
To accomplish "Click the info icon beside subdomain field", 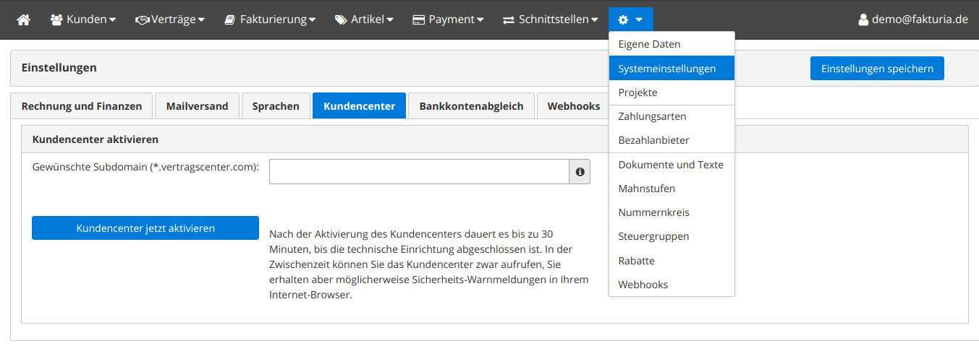I will point(580,172).
